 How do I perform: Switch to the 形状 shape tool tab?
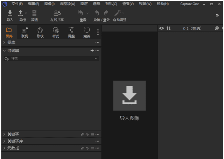pos(40,32)
